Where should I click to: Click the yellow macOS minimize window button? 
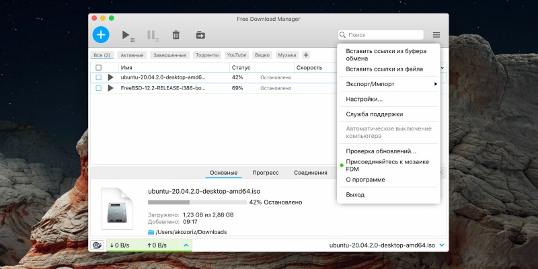pos(103,18)
